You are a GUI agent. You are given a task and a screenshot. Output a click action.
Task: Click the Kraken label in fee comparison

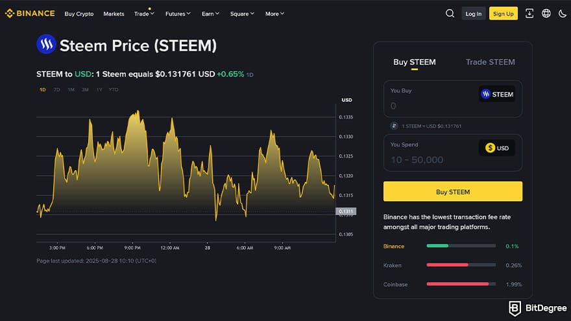(x=392, y=265)
